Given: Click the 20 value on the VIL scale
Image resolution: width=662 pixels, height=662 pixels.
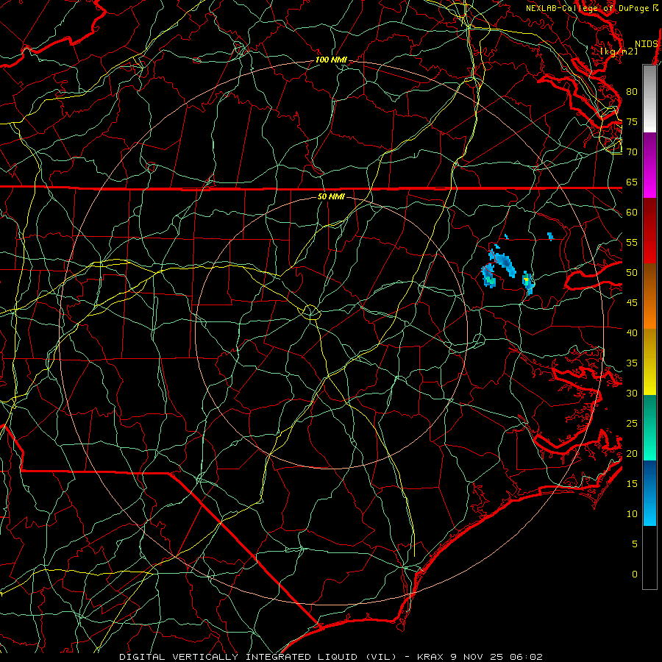Looking at the screenshot, I should click(632, 453).
